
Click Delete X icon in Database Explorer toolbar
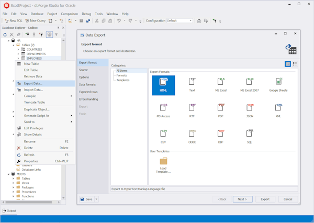tap(12, 35)
